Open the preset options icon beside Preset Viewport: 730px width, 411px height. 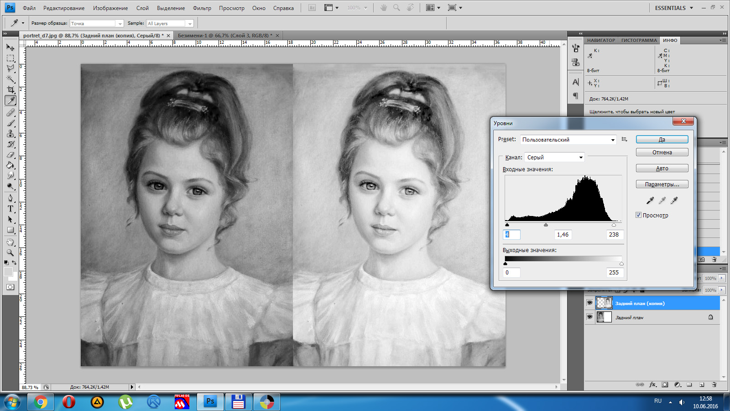[624, 139]
